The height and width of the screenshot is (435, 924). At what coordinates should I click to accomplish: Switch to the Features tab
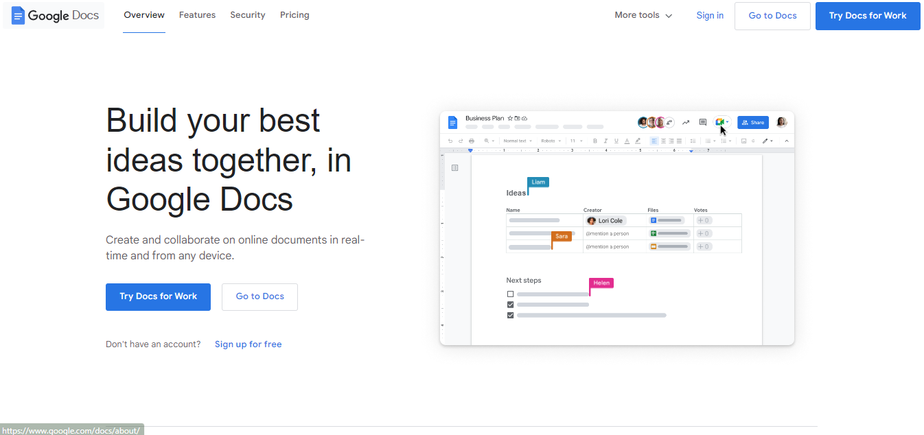click(197, 15)
